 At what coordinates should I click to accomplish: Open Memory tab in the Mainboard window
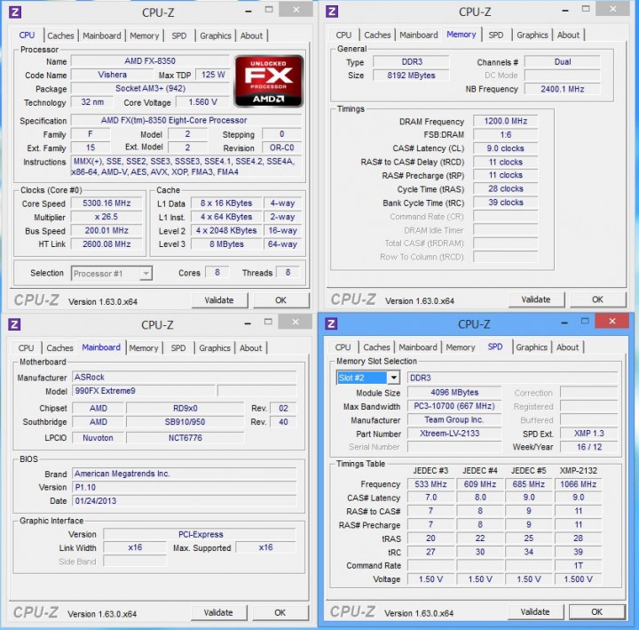click(x=144, y=348)
